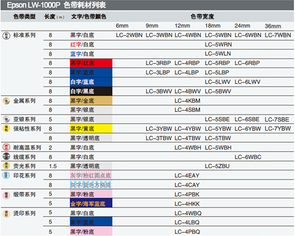Select the 金字/海军蓝底 navy swatch
The height and width of the screenshot is (236, 295).
click(x=91, y=203)
